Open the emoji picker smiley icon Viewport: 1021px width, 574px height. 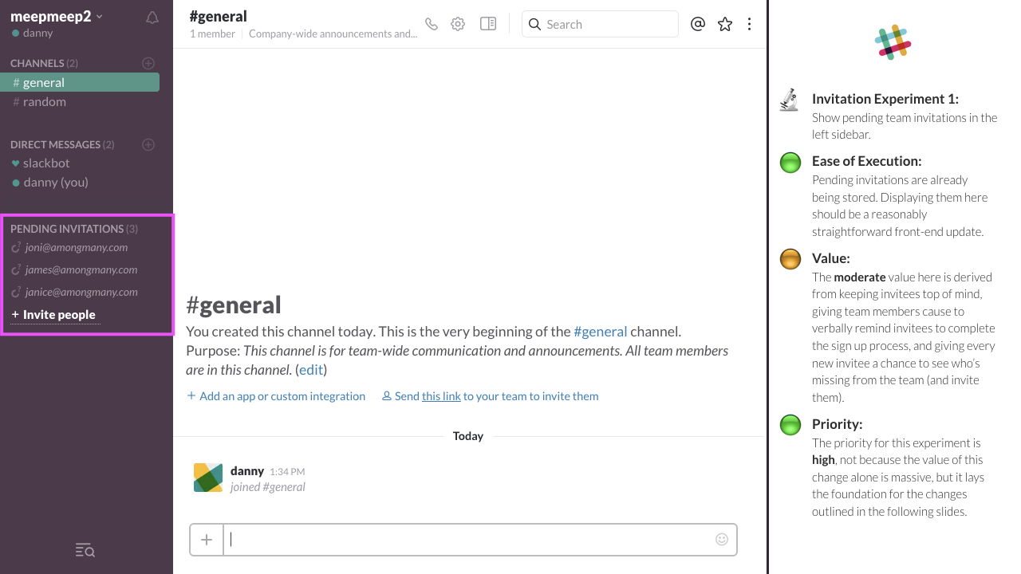(x=722, y=540)
